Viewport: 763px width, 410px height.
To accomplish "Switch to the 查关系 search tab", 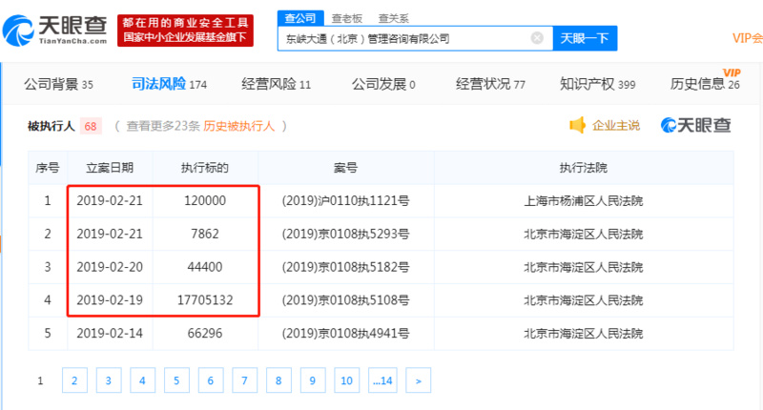I will (393, 18).
